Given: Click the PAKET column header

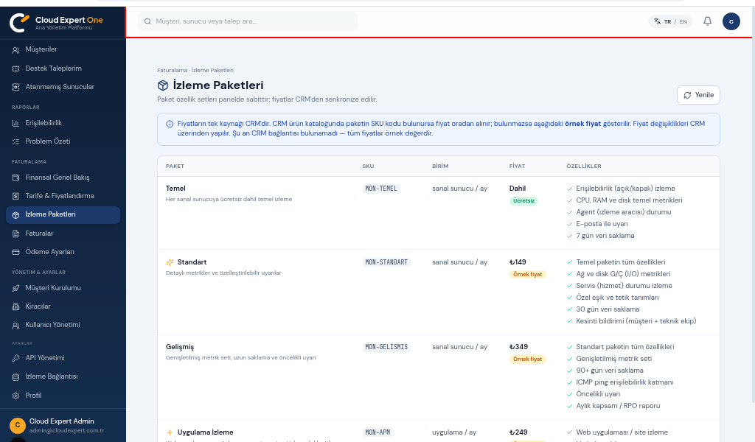Looking at the screenshot, I should point(175,166).
